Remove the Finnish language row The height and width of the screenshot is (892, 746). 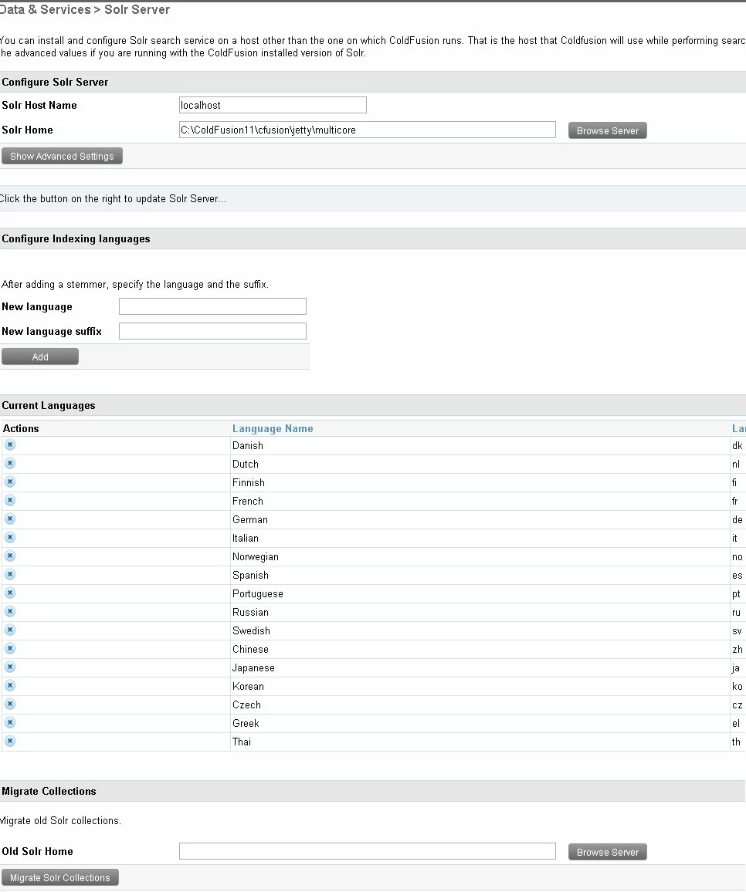point(10,481)
